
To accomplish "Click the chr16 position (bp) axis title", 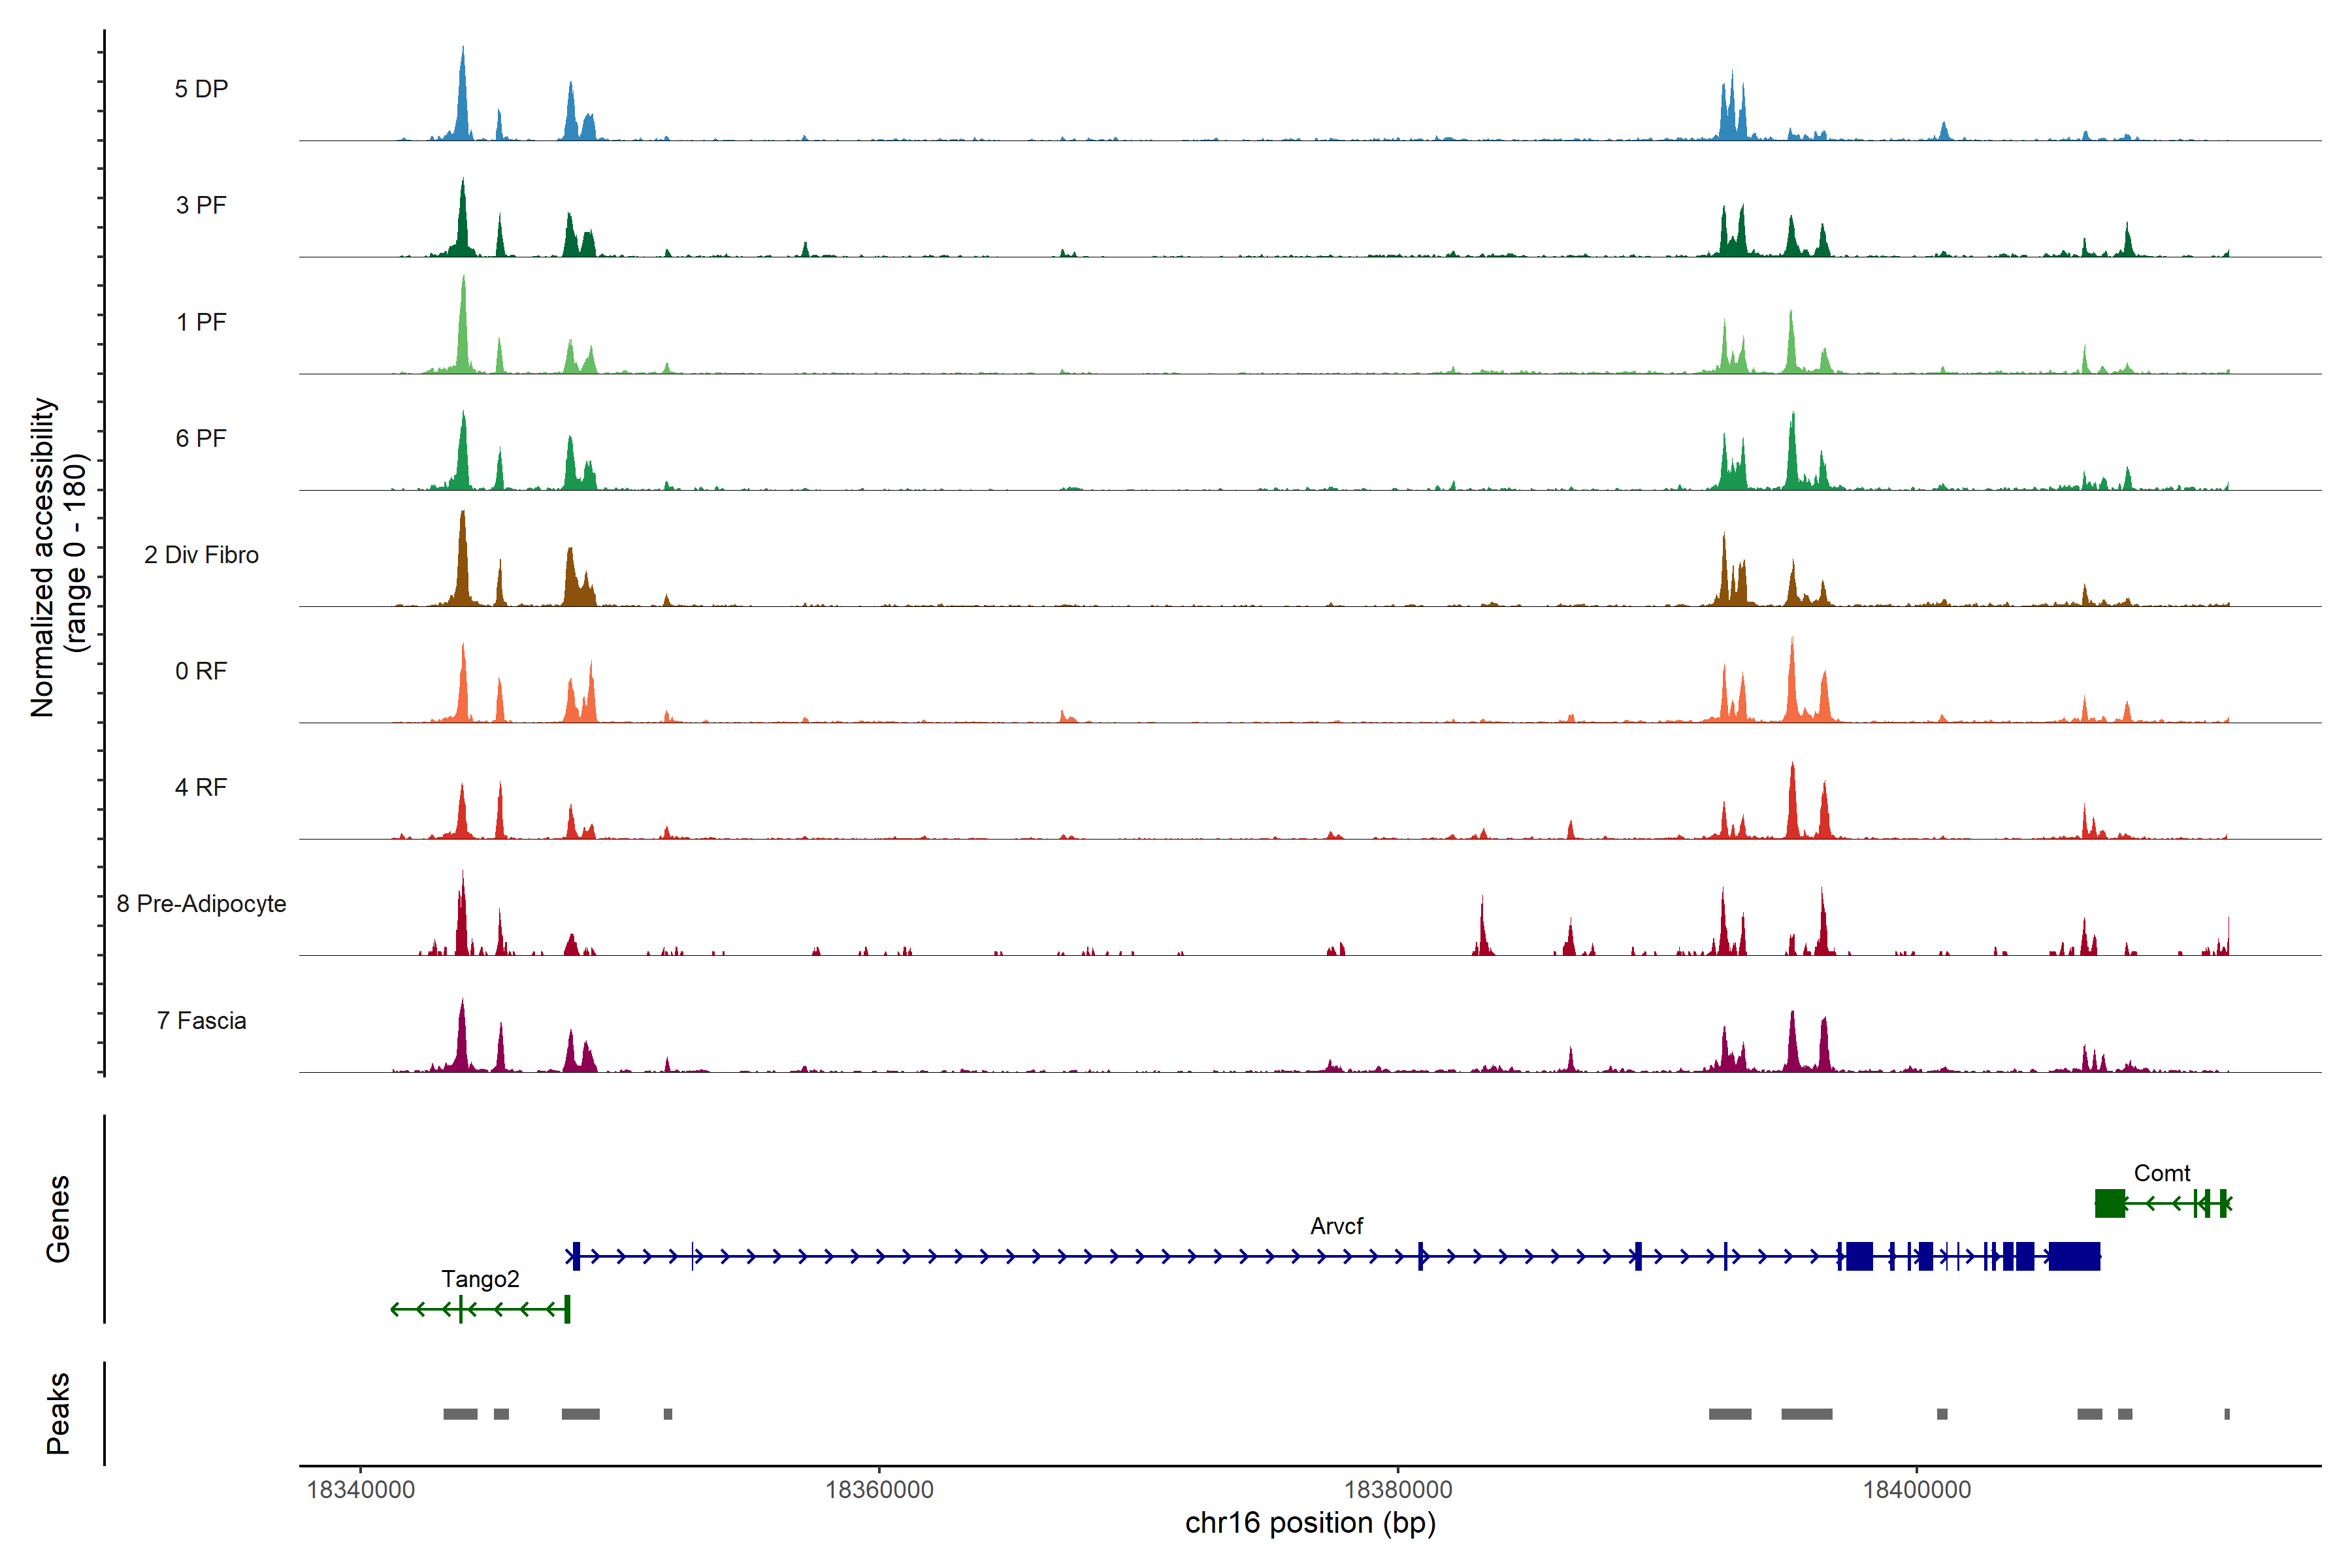I will [1310, 1523].
